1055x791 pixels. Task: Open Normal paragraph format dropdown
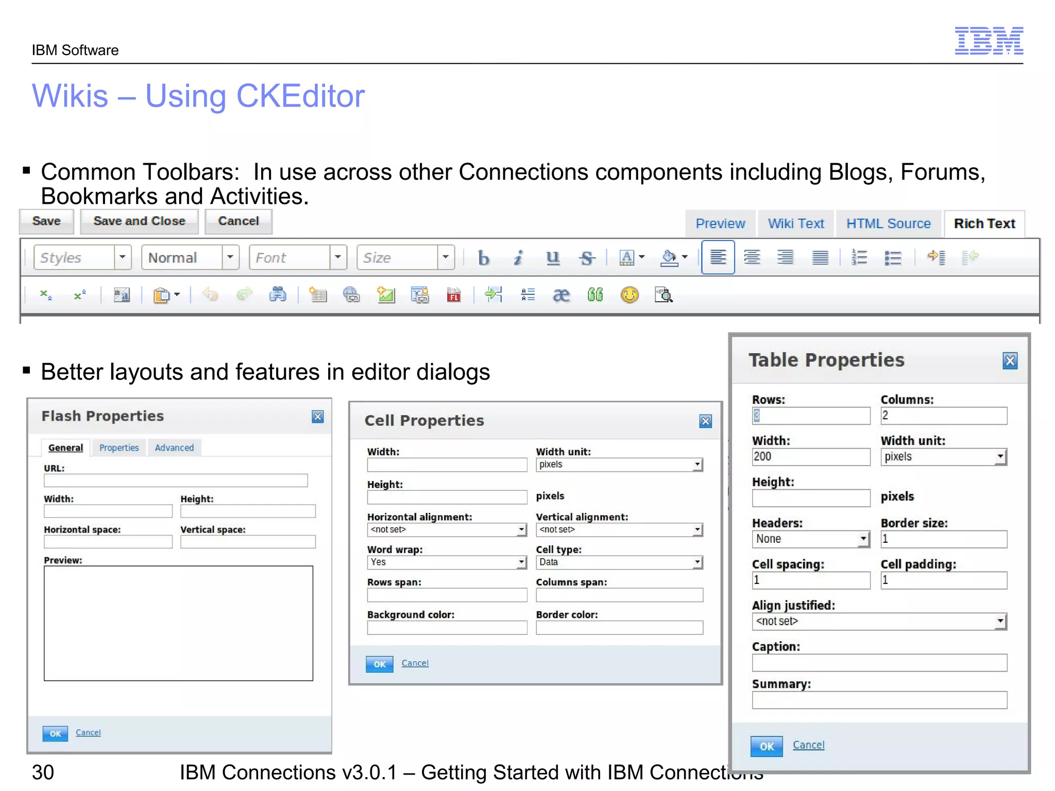(x=190, y=257)
